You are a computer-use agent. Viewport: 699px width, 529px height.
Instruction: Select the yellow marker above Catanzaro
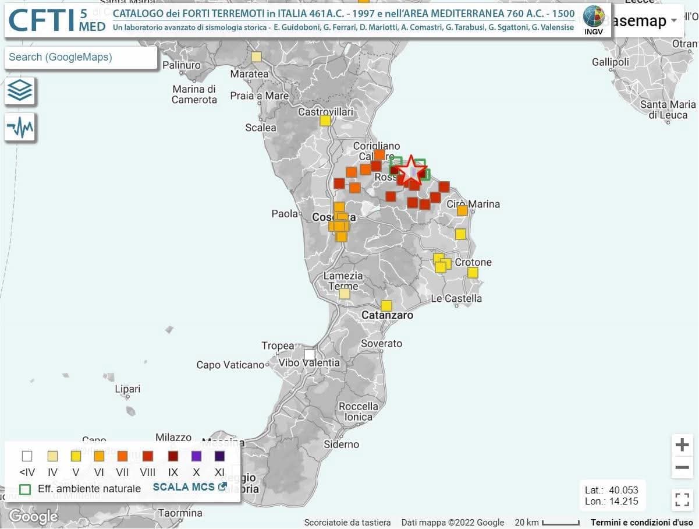coord(386,305)
